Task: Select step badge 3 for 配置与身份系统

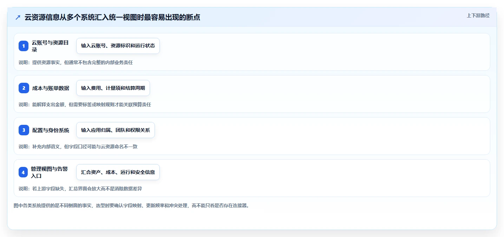Action: (x=24, y=130)
